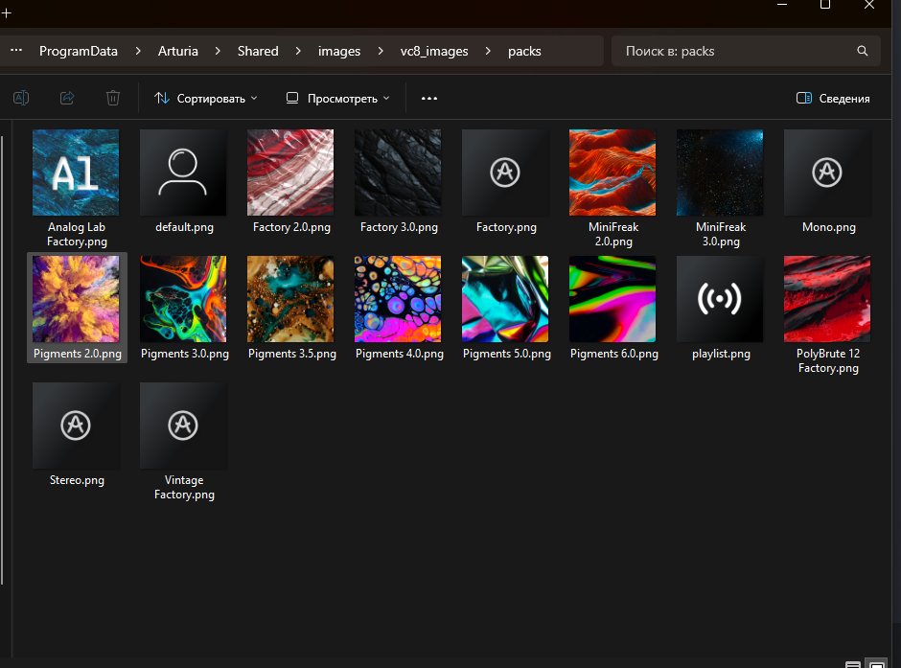The image size is (901, 668).
Task: Click the playlist.png file name label
Action: coord(721,354)
